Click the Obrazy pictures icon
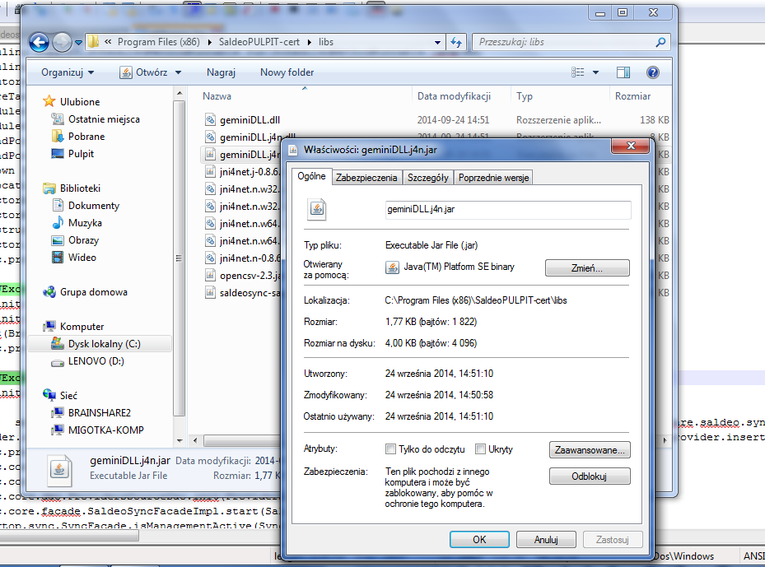This screenshot has height=567, width=765. (58, 240)
